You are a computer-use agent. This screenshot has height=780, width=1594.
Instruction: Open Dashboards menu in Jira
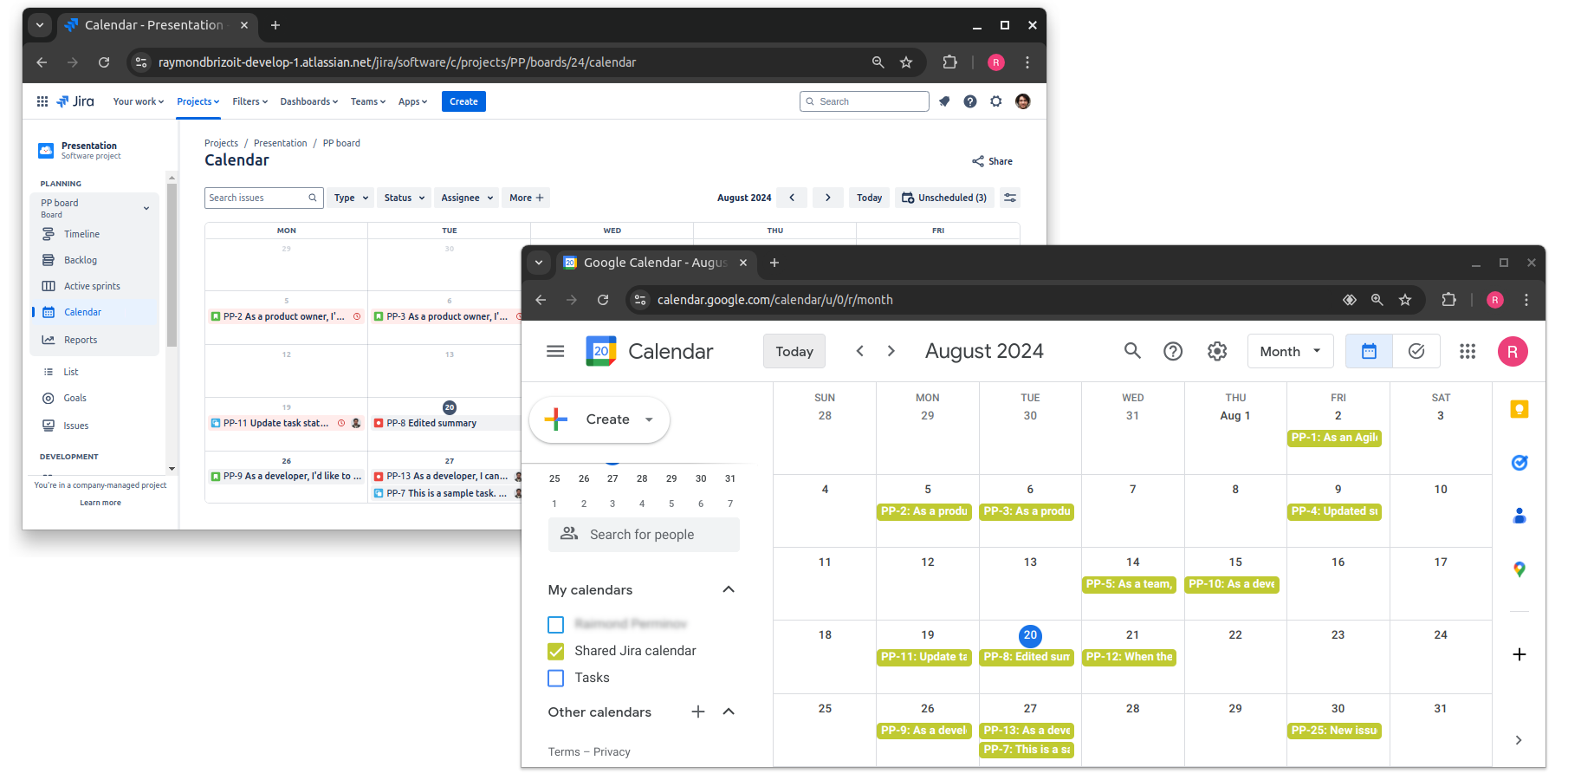click(x=309, y=101)
